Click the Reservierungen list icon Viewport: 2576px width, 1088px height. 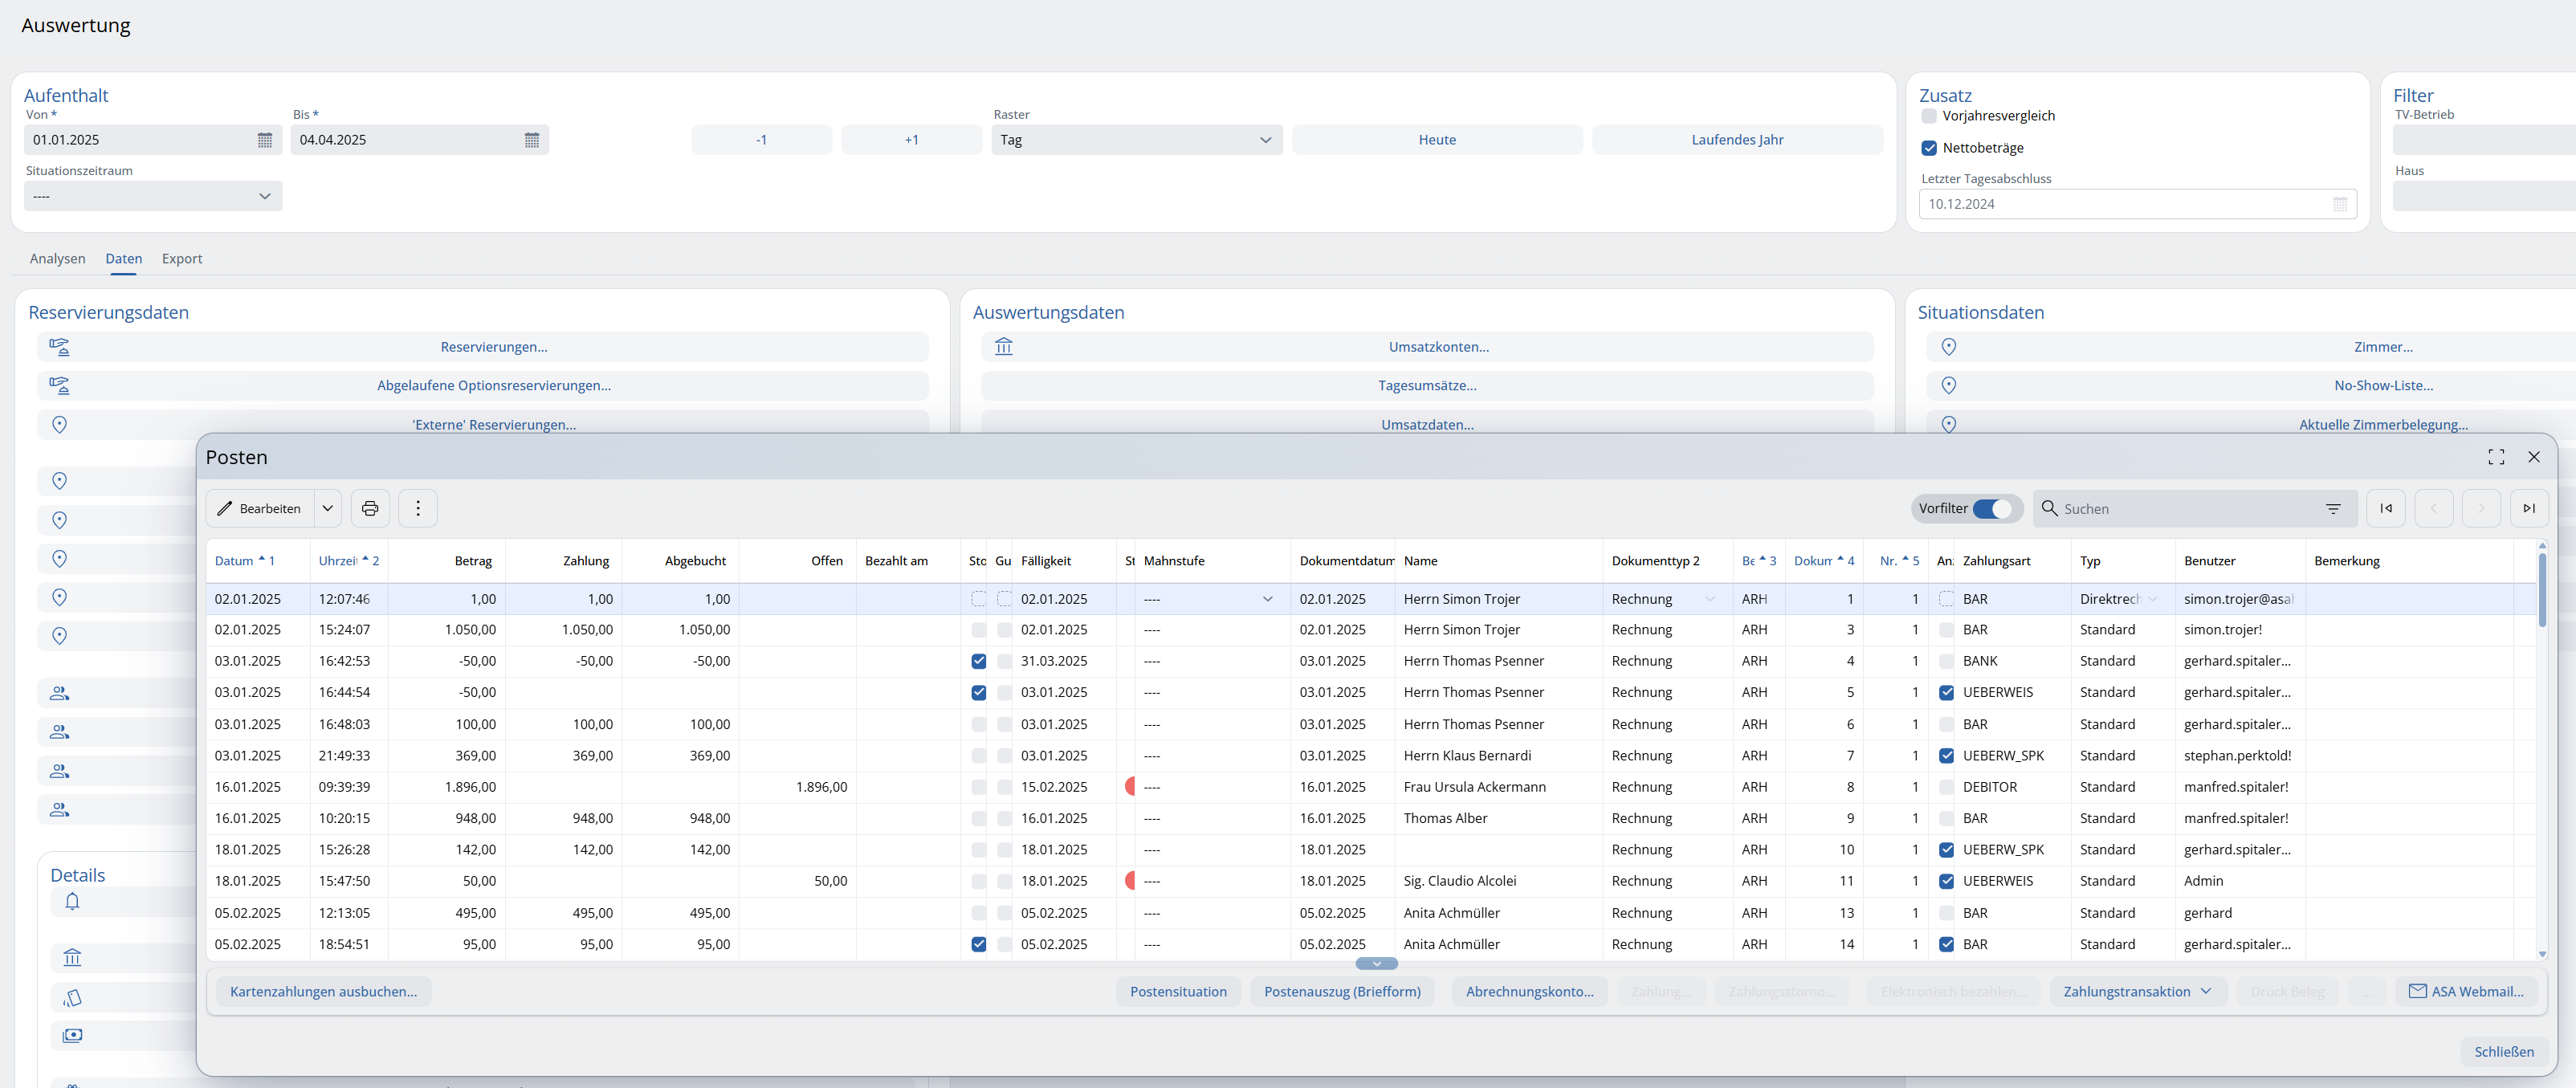(60, 347)
